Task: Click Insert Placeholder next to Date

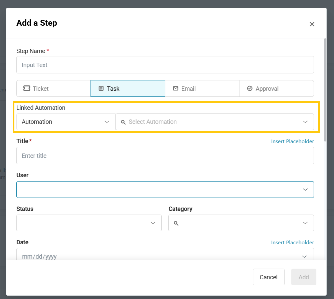Action: (293, 242)
